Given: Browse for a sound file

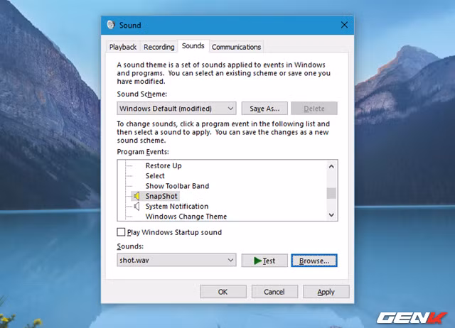Looking at the screenshot, I should coord(314,261).
